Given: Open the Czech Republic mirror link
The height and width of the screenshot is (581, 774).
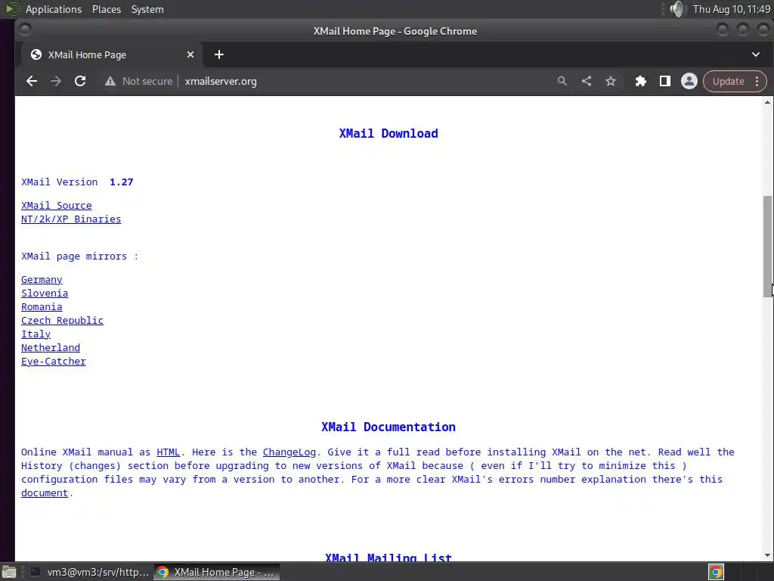Looking at the screenshot, I should [62, 320].
